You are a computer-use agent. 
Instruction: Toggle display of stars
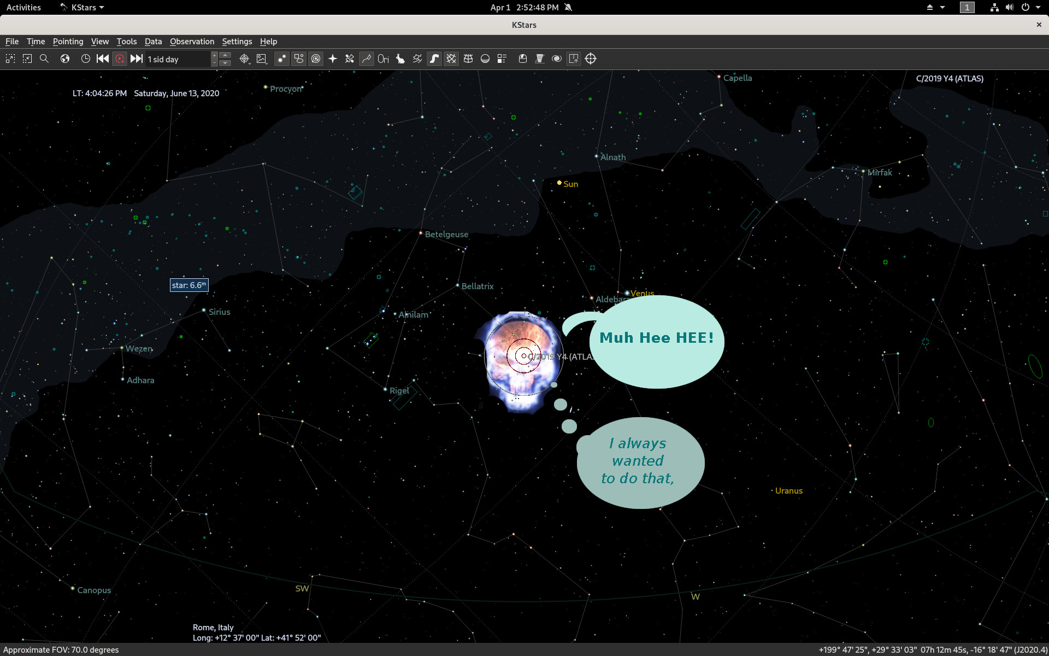pyautogui.click(x=282, y=58)
